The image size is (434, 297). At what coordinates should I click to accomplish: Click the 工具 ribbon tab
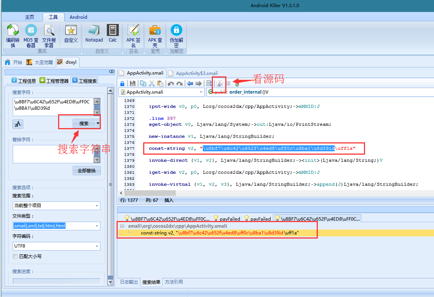(x=53, y=17)
